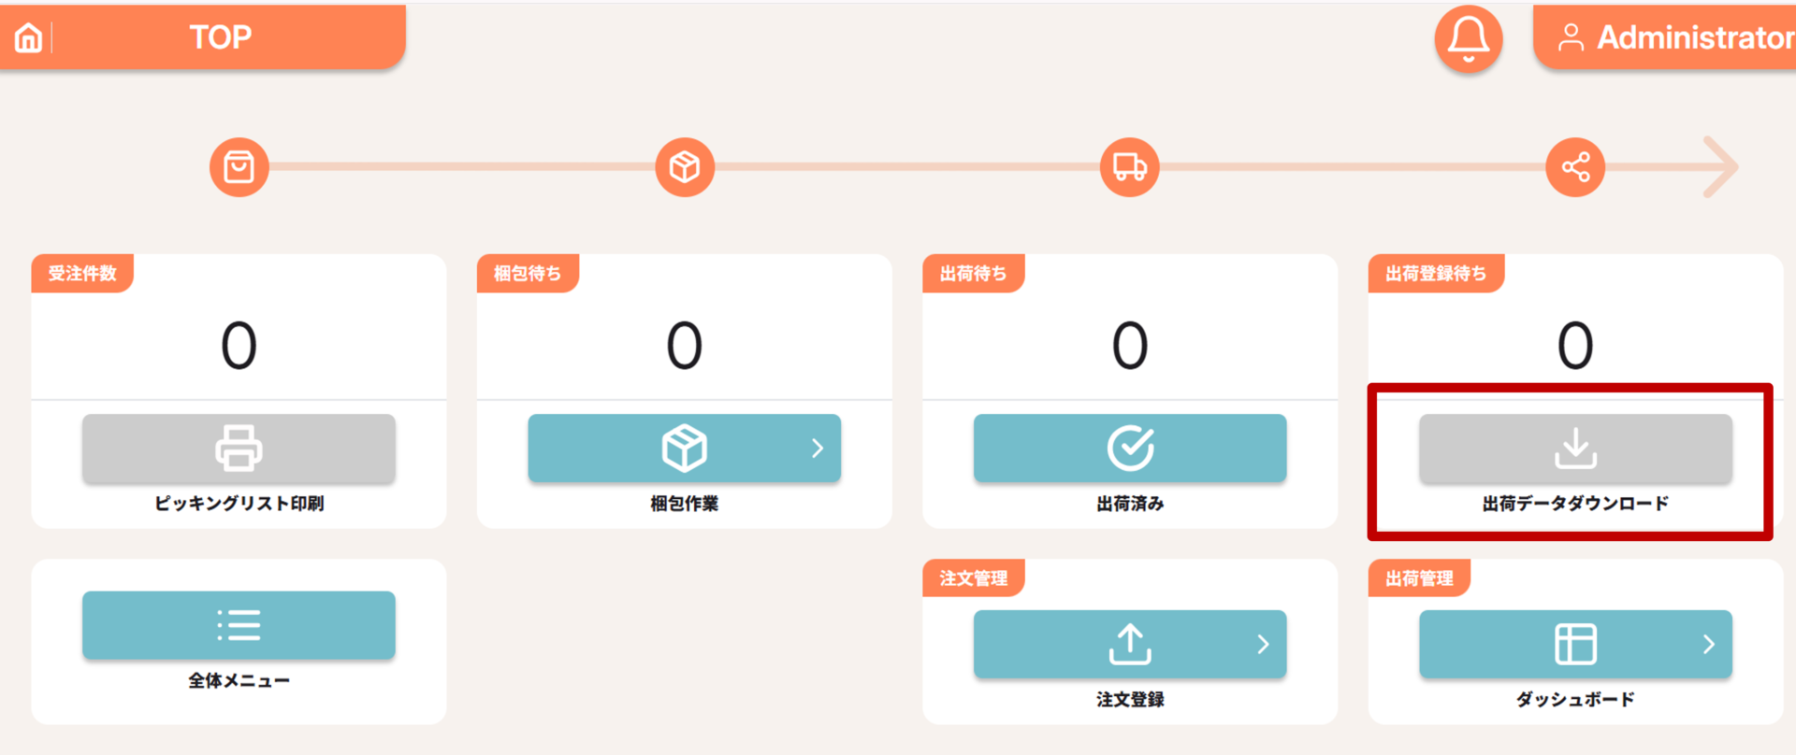The image size is (1796, 755).
Task: Open 注文登録 upload button
Action: [x=1130, y=644]
